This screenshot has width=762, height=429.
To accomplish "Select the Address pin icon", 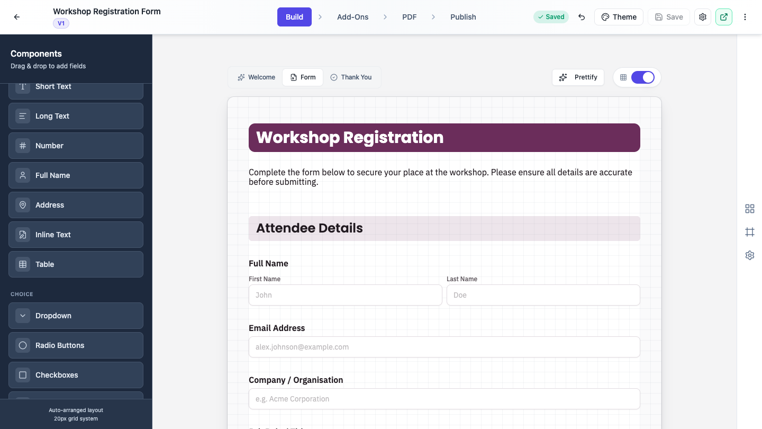I will (x=23, y=205).
